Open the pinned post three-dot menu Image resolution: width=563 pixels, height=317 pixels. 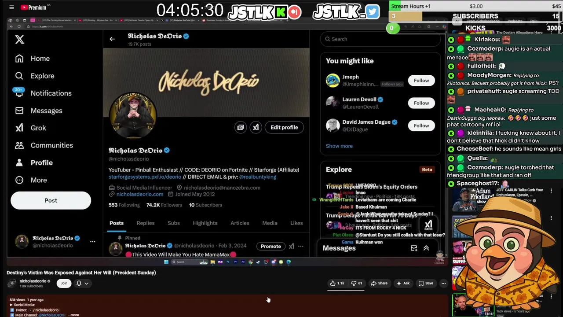tap(301, 246)
